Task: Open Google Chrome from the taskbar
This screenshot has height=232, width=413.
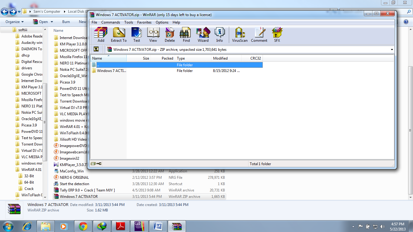Action: pos(83,226)
